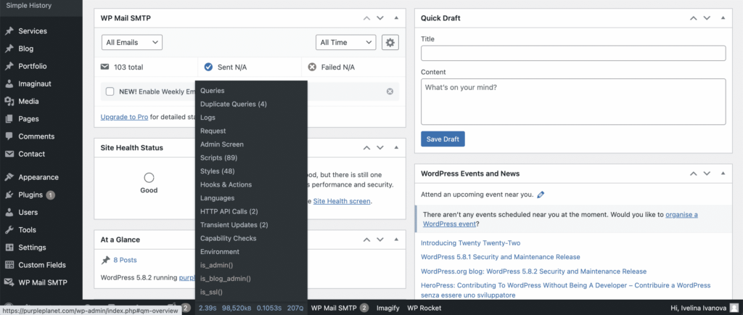This screenshot has width=743, height=315.
Task: Enable the Weekly Email checkbox
Action: (110, 91)
